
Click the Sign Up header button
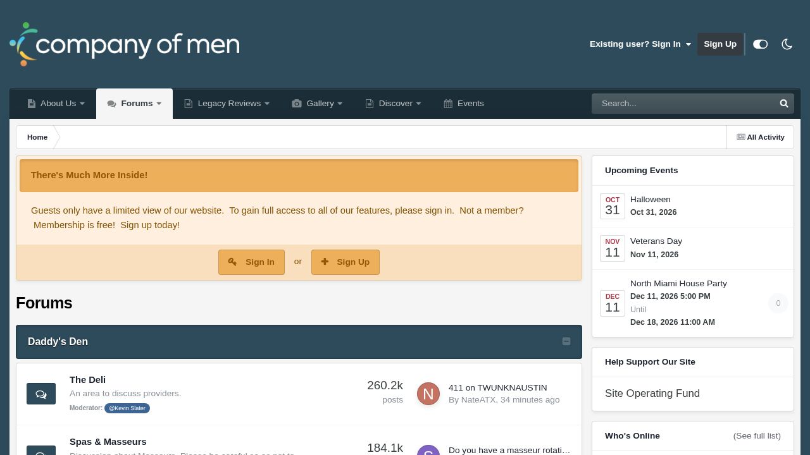(720, 44)
